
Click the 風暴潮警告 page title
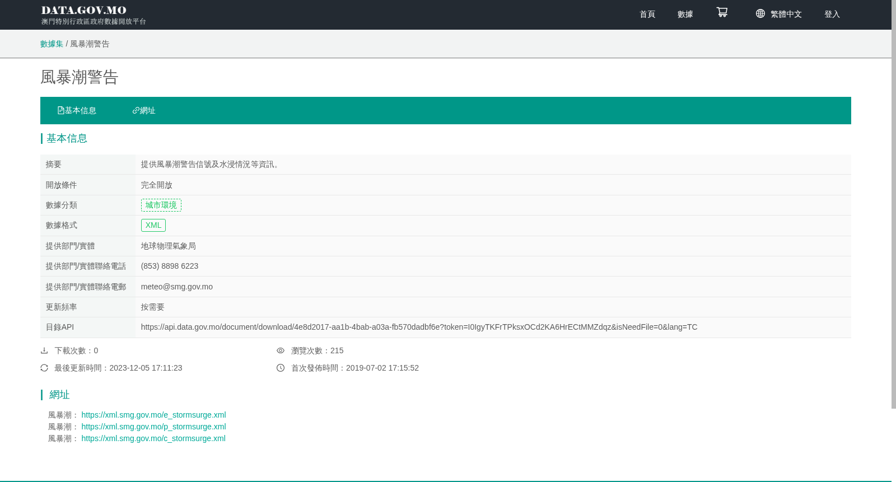(x=80, y=77)
